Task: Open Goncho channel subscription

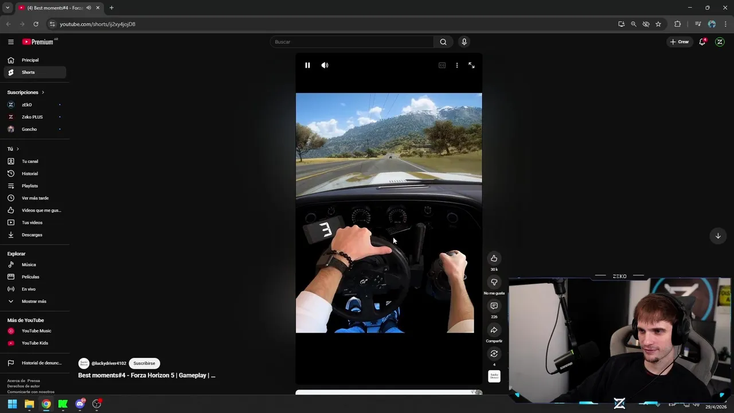Action: pyautogui.click(x=34, y=129)
